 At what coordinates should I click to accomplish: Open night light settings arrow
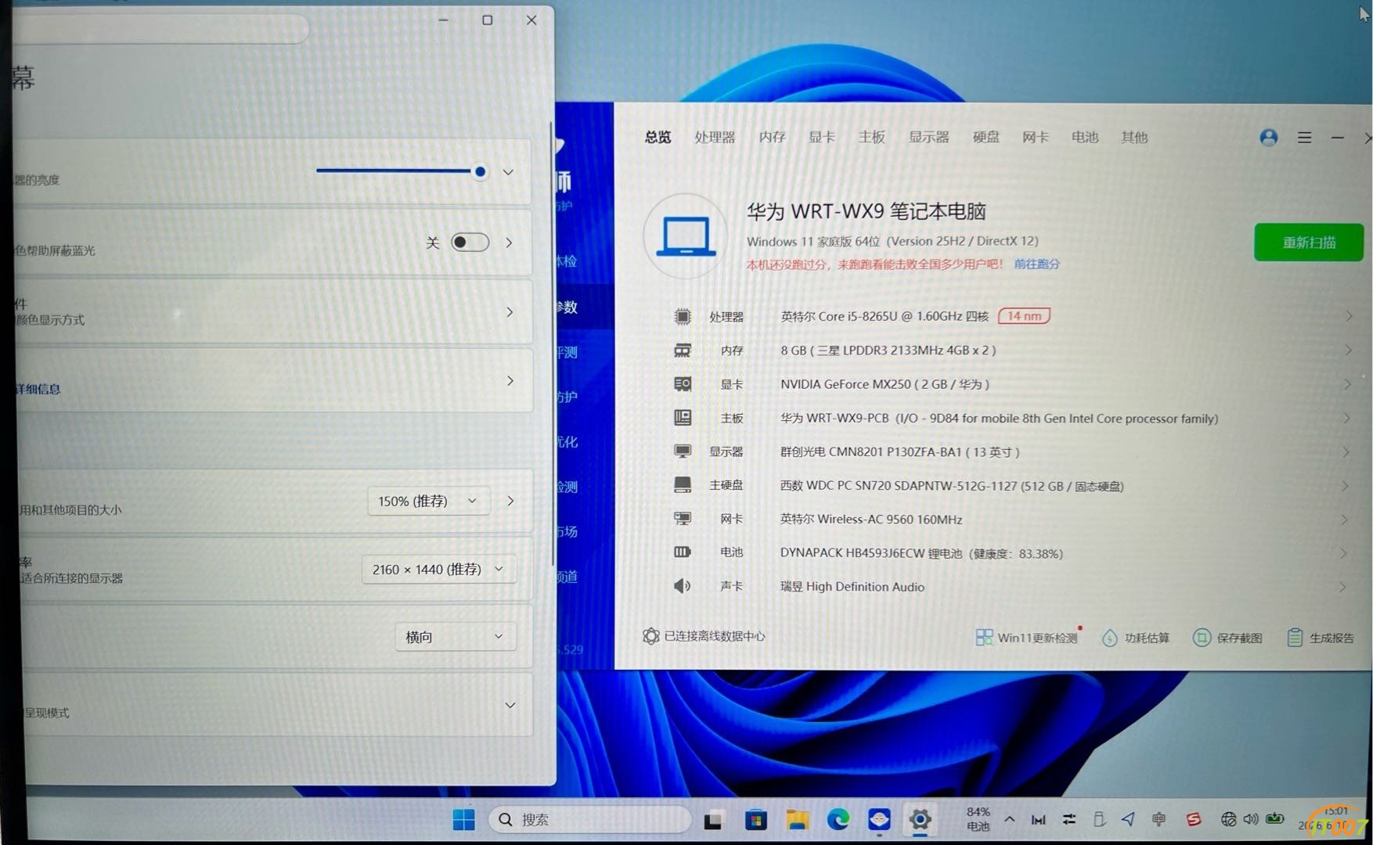(x=509, y=243)
